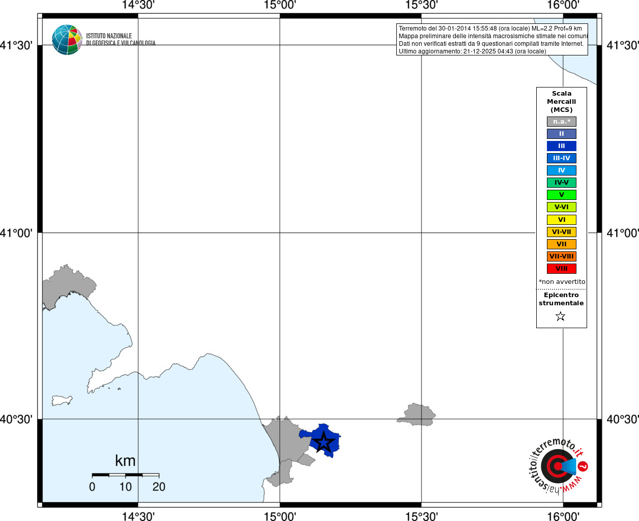Image resolution: width=639 pixels, height=521 pixels.
Task: Click the '0' value on the scale bar
Action: point(92,487)
